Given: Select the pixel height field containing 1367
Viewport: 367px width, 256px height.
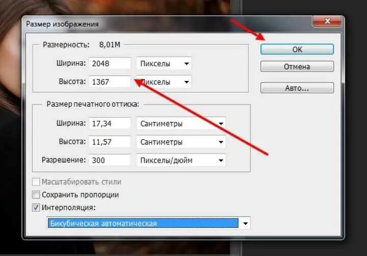Looking at the screenshot, I should [110, 82].
